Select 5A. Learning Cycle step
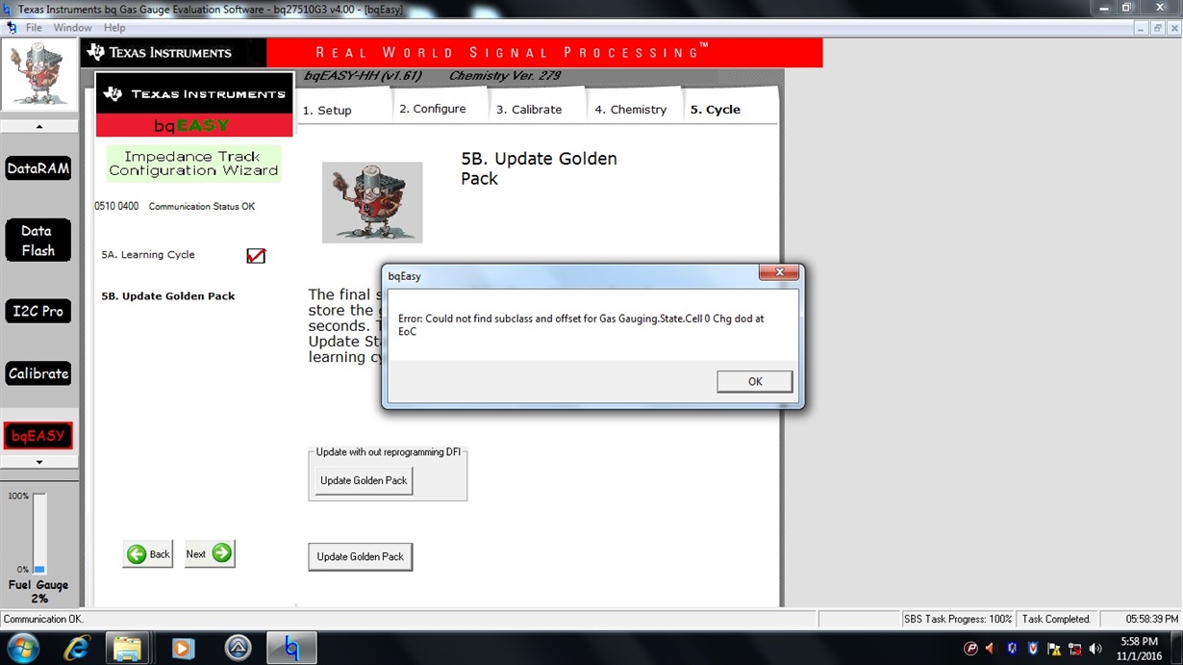Screen dimensions: 1183x665 click(x=148, y=255)
